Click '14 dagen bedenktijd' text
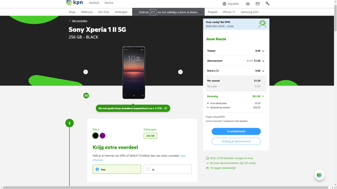337x189 pixels. [x=223, y=168]
